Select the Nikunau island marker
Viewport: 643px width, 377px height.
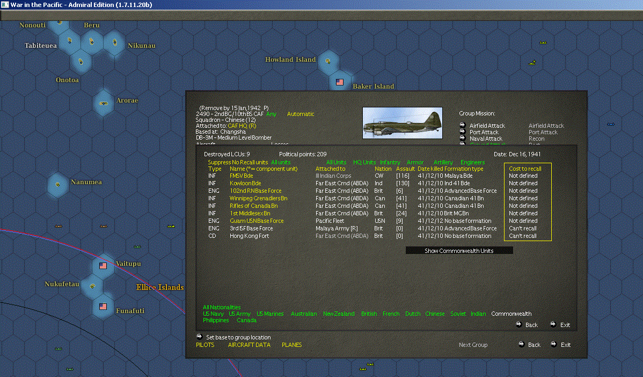114,42
